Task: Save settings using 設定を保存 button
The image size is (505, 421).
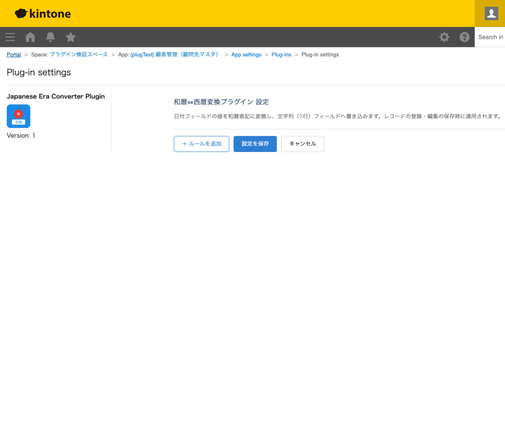Action: pos(255,144)
